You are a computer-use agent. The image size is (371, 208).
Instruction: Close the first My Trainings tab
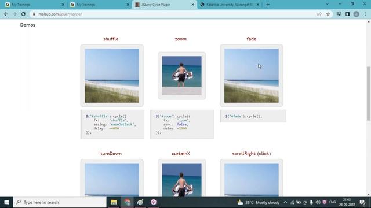coord(63,5)
